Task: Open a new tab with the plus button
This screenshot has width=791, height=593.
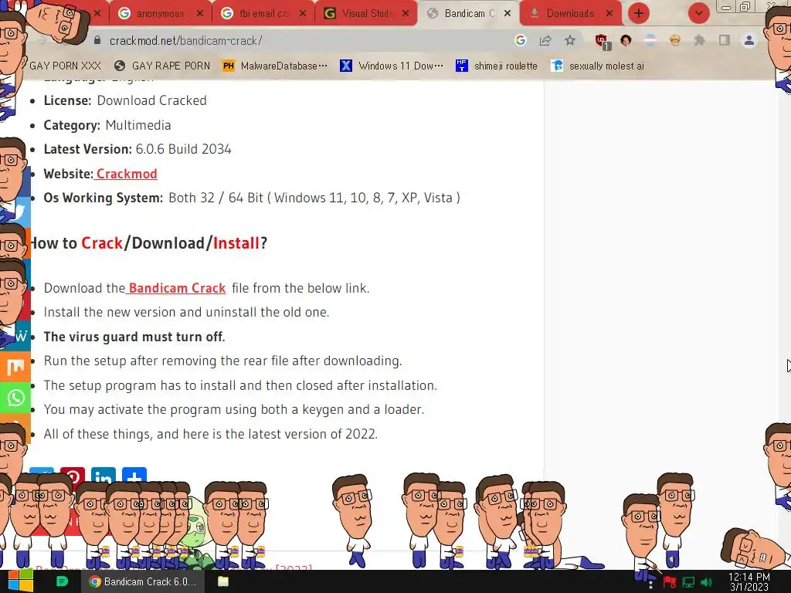Action: point(639,14)
